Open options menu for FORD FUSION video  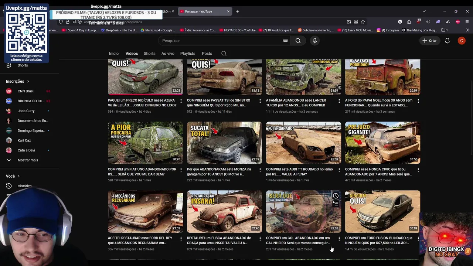point(418,239)
